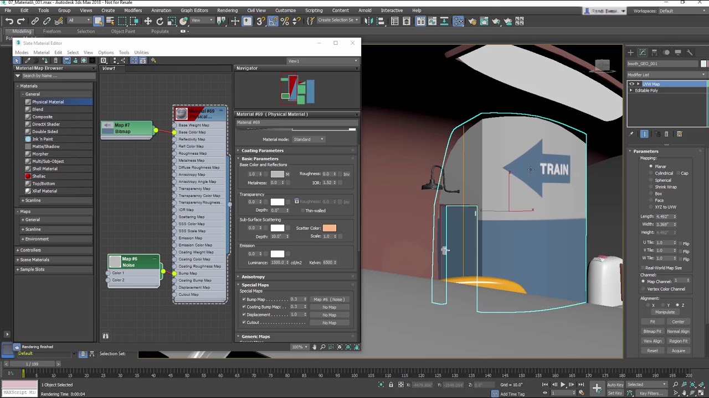
Task: Toggle the Displacement map checkbox
Action: [x=244, y=315]
